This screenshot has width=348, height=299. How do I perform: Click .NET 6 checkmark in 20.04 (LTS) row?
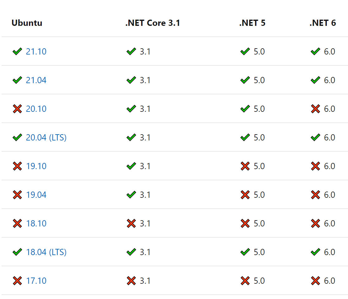click(x=315, y=138)
